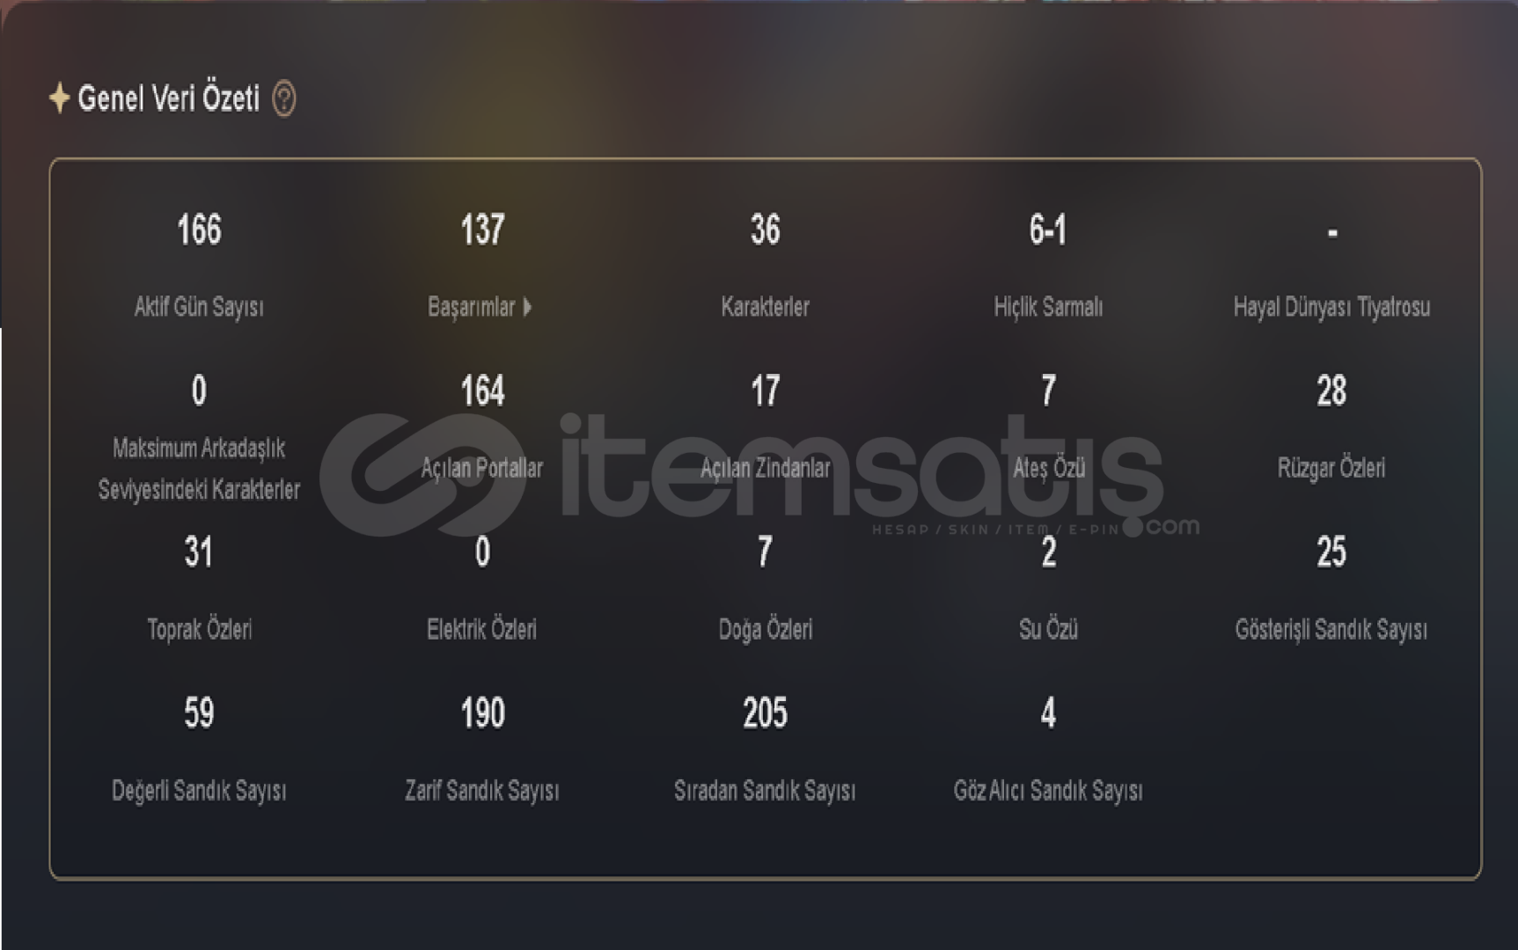Screen dimensions: 1518x950
Task: Select the Açılan Zindanlar value 17
Action: pos(765,391)
